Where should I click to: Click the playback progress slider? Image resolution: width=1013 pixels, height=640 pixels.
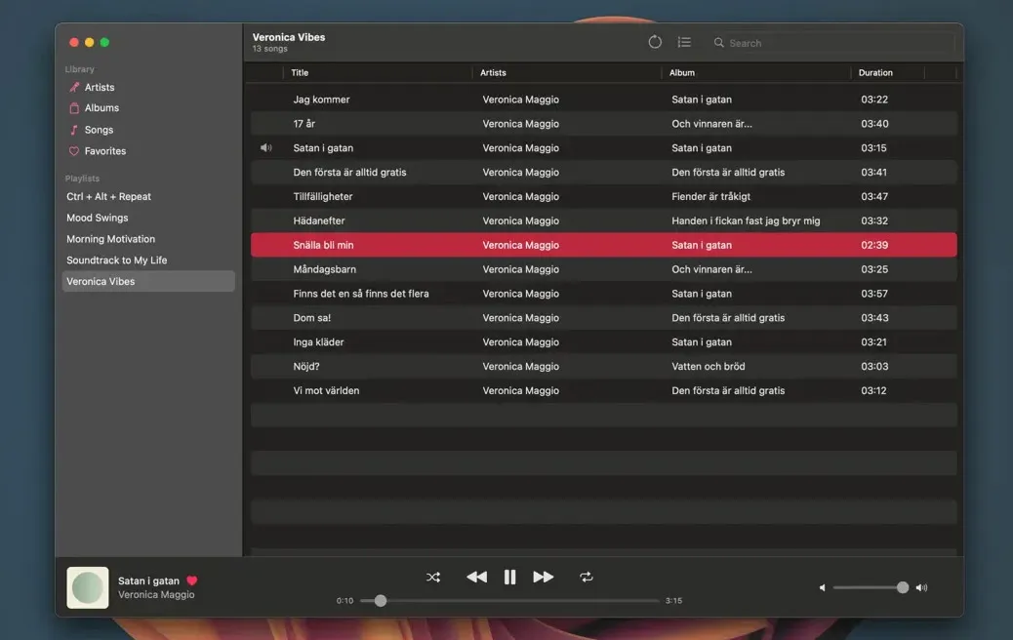(x=509, y=601)
